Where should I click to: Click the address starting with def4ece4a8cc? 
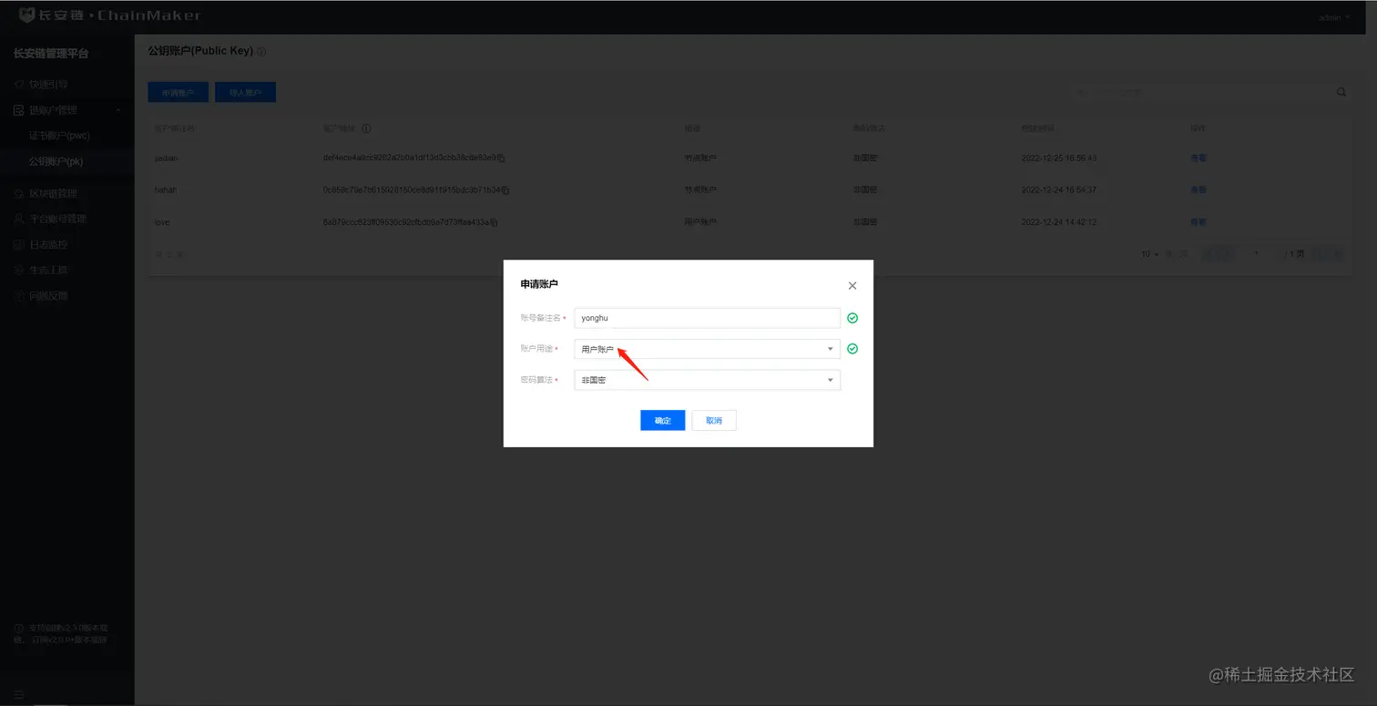pyautogui.click(x=410, y=159)
